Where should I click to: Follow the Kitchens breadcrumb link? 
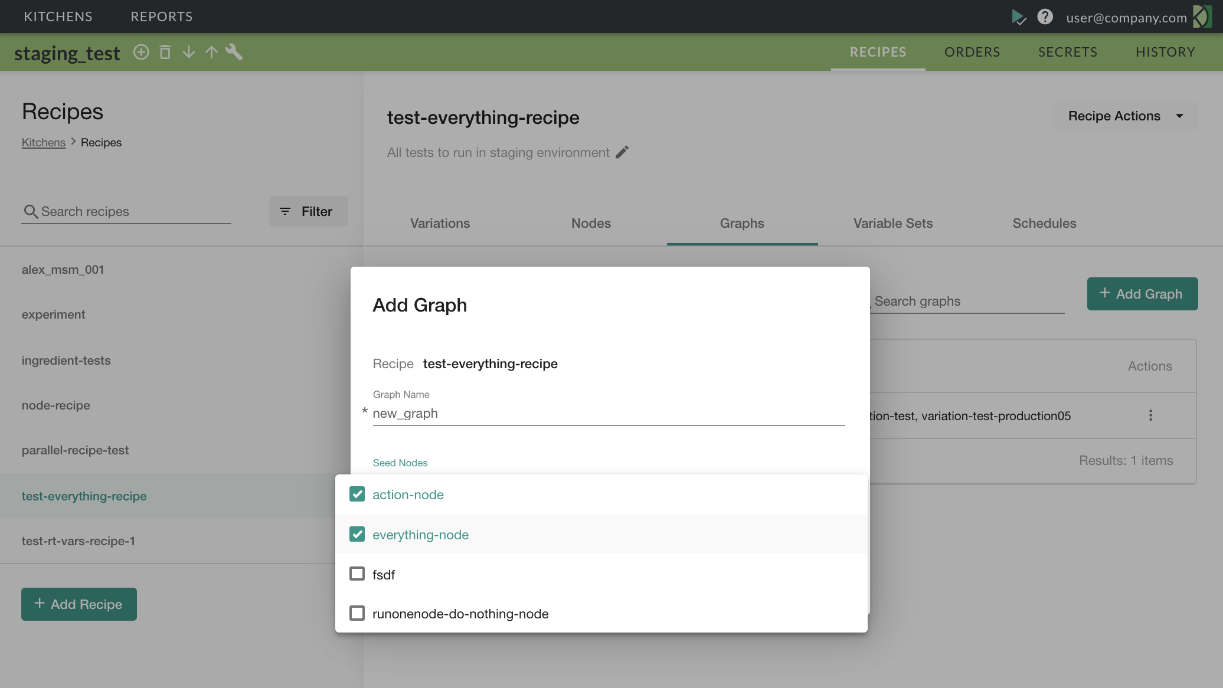pos(44,143)
